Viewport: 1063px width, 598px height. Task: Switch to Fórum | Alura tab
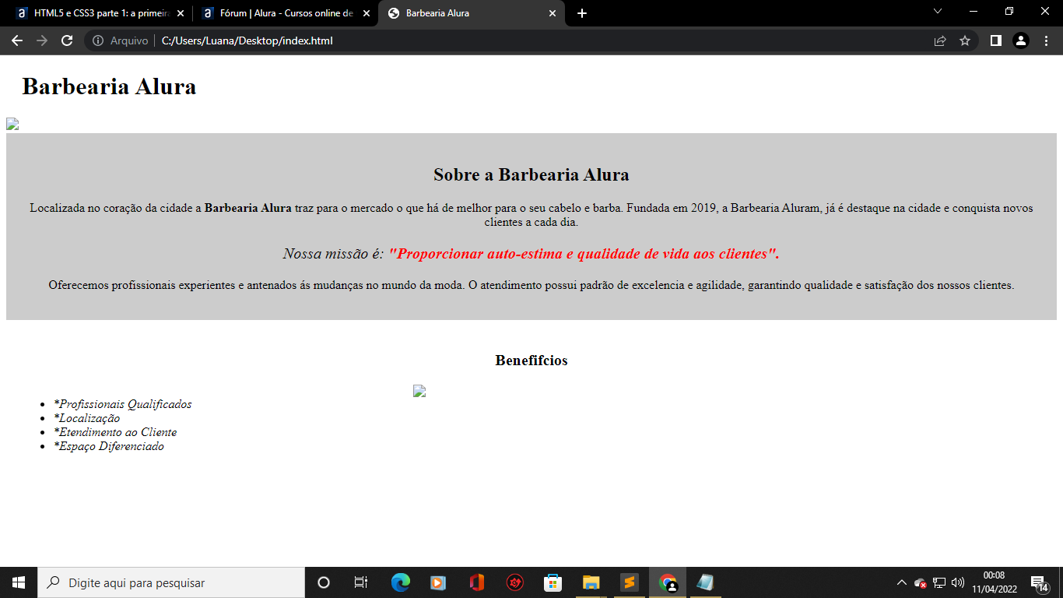286,13
